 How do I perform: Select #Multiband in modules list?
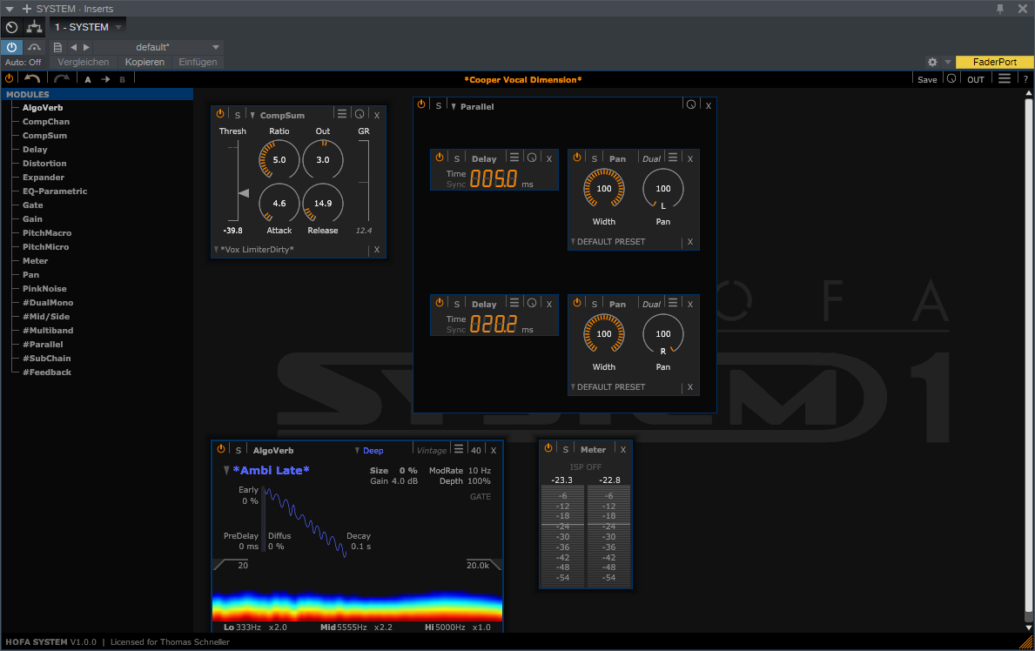48,330
